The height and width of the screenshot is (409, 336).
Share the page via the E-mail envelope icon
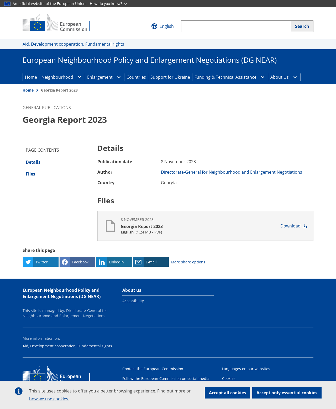138,262
